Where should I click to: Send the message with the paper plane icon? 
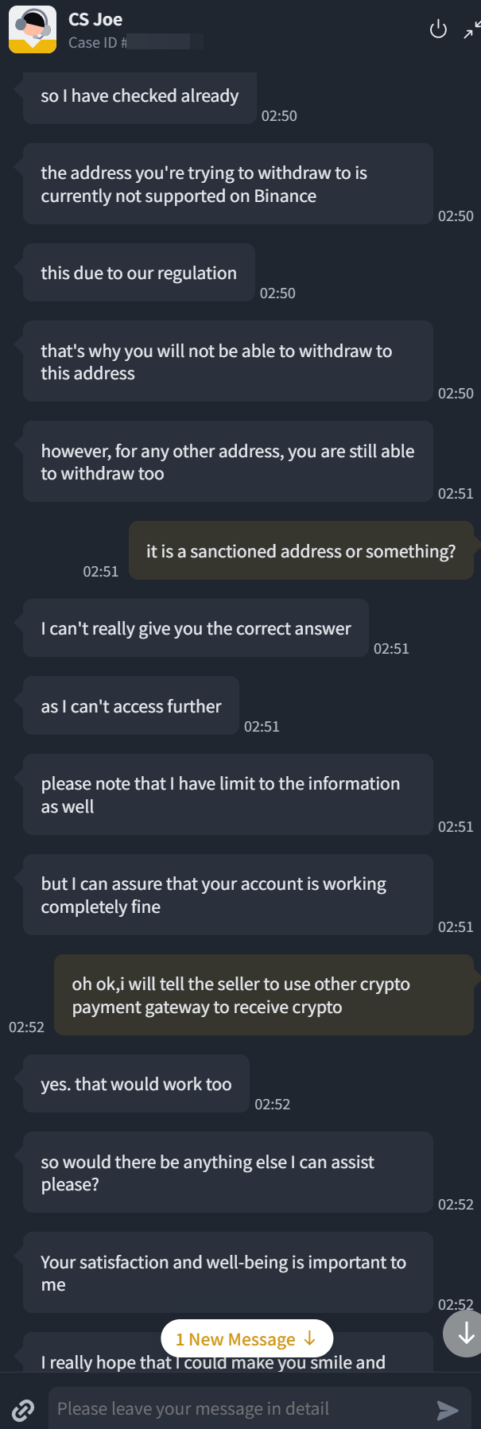click(x=448, y=1410)
